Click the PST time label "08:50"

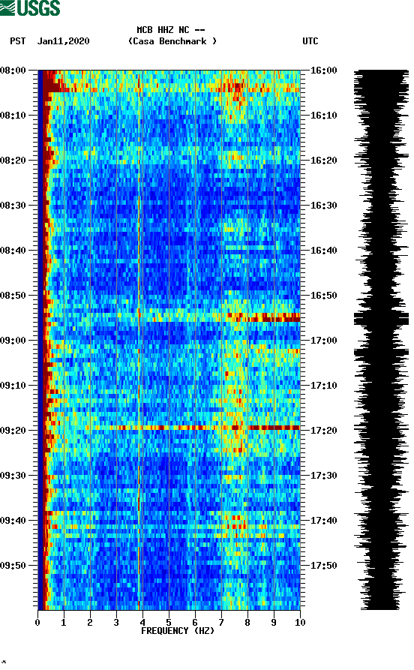pos(13,296)
